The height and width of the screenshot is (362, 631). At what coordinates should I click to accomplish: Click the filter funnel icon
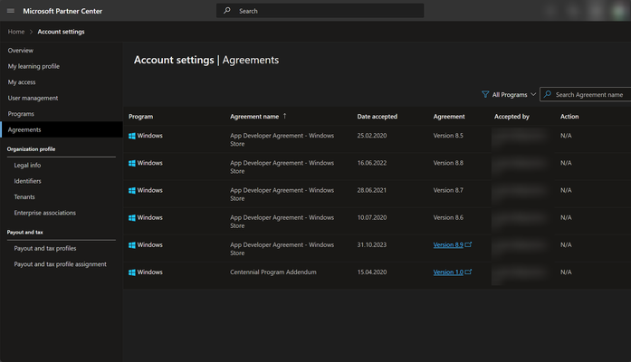[485, 94]
